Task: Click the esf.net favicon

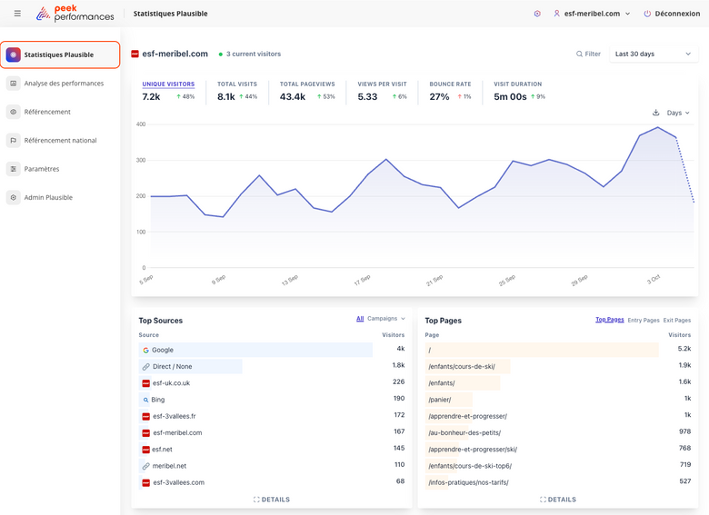Action: [x=145, y=450]
